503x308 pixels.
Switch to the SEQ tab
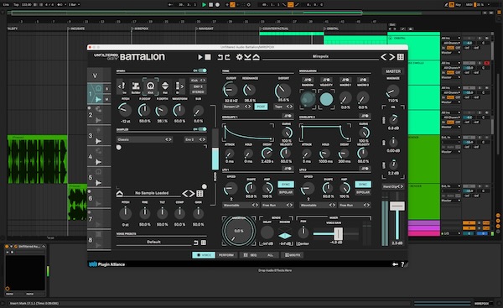(x=250, y=255)
